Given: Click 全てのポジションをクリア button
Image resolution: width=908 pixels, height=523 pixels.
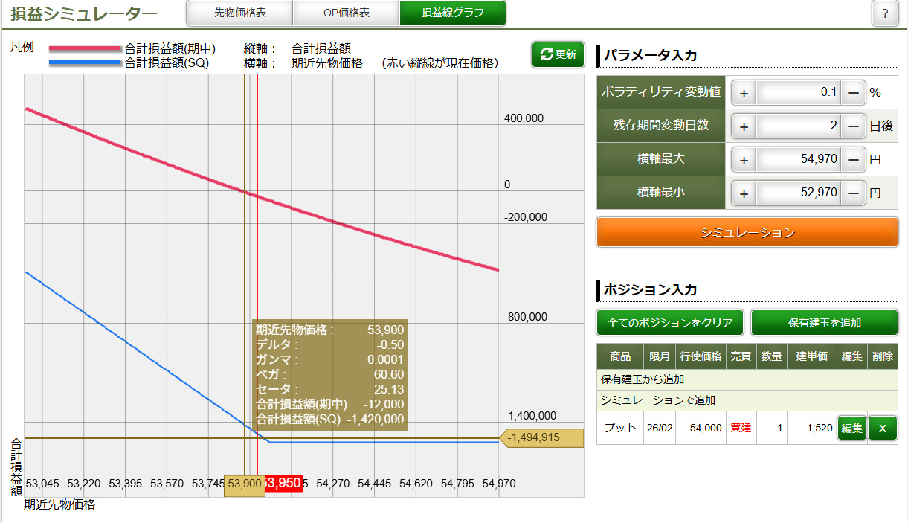Looking at the screenshot, I should [670, 323].
